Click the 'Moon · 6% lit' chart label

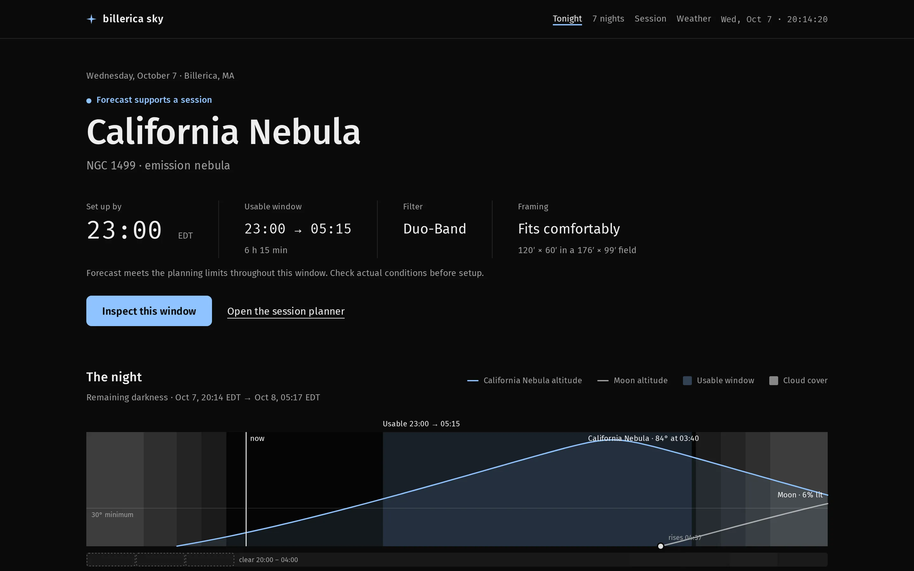(800, 495)
